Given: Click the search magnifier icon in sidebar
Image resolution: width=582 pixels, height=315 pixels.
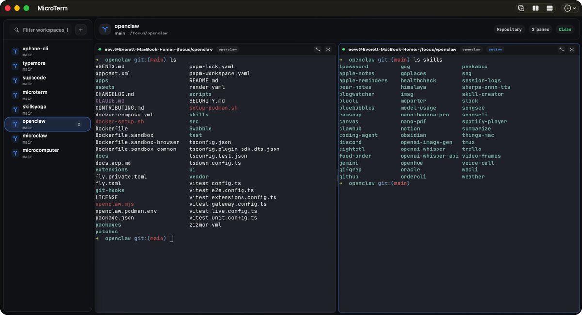Looking at the screenshot, I should click(16, 30).
